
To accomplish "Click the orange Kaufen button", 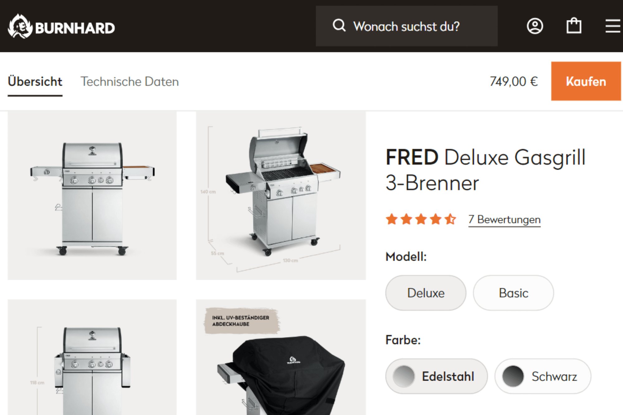I will (586, 81).
